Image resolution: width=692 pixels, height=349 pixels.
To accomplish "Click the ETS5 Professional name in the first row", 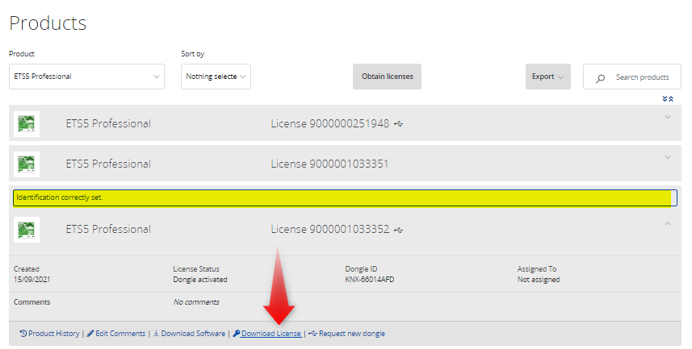I will click(x=108, y=124).
